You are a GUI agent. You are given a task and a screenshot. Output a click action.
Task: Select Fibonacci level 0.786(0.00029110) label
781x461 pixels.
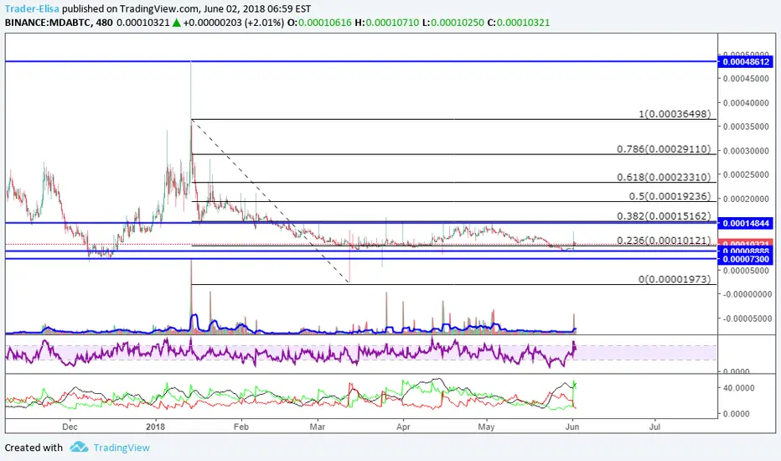pyautogui.click(x=664, y=149)
